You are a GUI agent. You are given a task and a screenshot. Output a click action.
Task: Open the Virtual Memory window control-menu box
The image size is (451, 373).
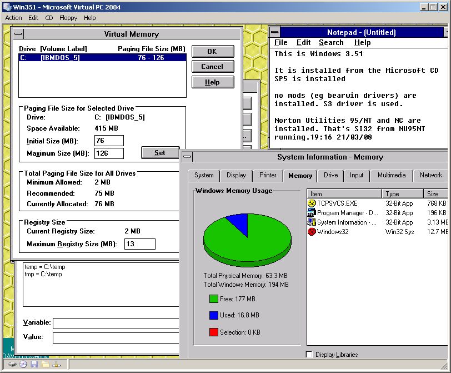pos(18,34)
